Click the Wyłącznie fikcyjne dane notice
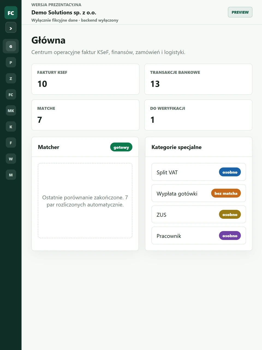The height and width of the screenshot is (350, 262). click(75, 20)
